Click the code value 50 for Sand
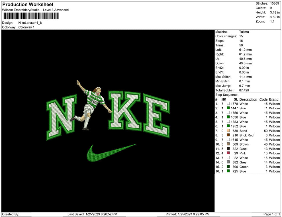The image size is (282, 217). [x=266, y=131]
